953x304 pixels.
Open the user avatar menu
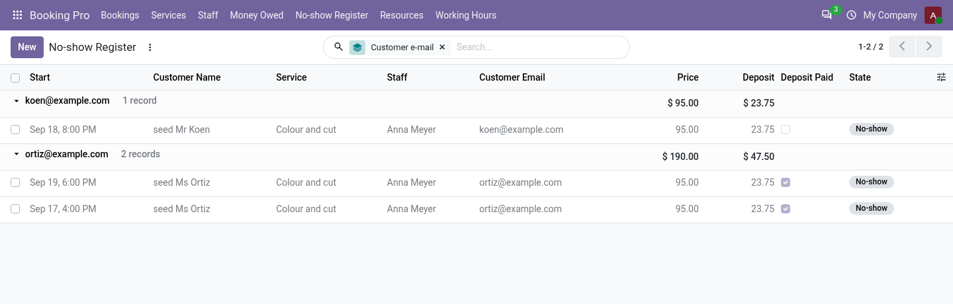coord(933,15)
